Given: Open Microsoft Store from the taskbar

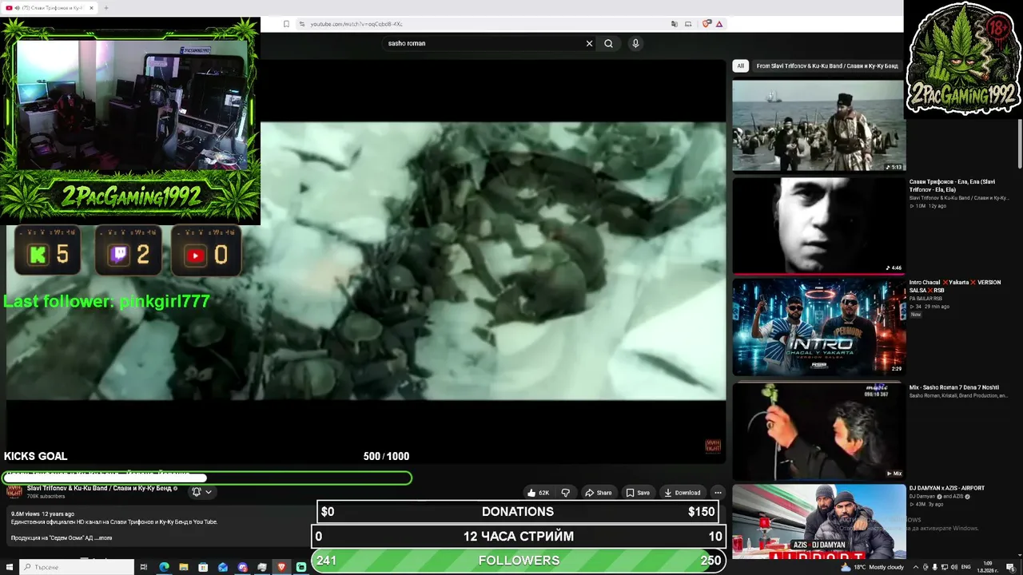Looking at the screenshot, I should (203, 567).
